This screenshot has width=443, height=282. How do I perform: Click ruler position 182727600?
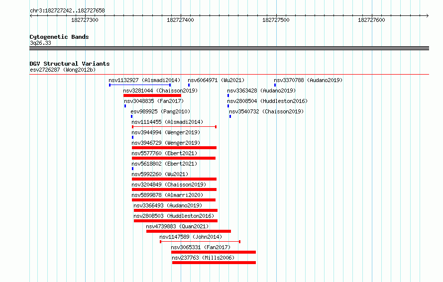pyautogui.click(x=371, y=20)
